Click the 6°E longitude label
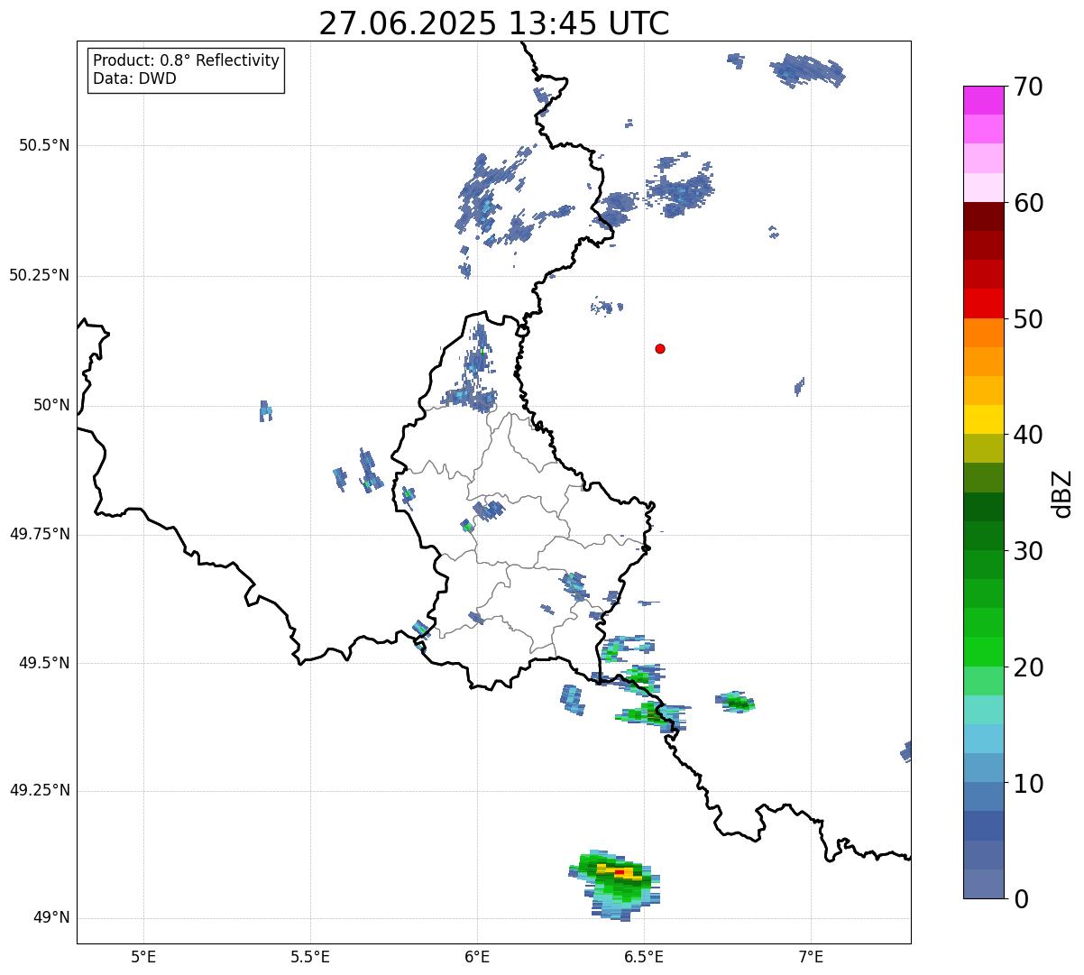The width and height of the screenshot is (1084, 975). [x=477, y=957]
